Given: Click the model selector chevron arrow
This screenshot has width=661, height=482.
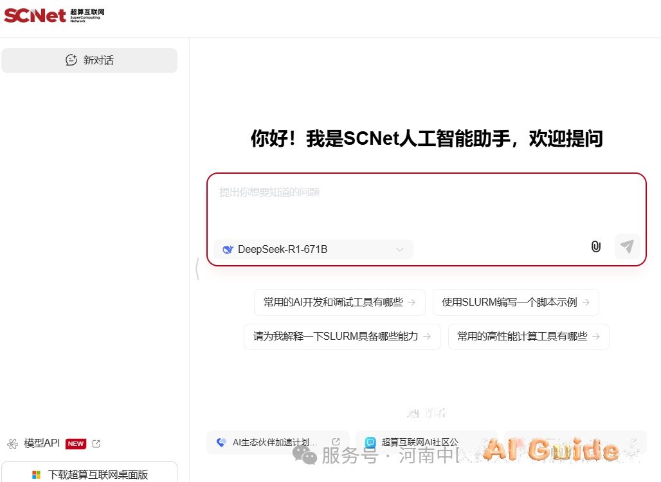Looking at the screenshot, I should pos(400,250).
